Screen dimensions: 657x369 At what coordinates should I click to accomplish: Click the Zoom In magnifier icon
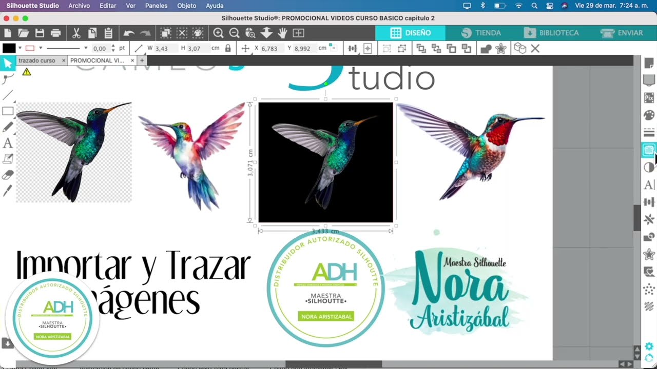tap(218, 33)
